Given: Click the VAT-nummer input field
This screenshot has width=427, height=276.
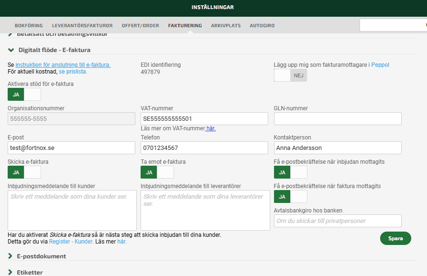Looking at the screenshot, I should (x=204, y=119).
